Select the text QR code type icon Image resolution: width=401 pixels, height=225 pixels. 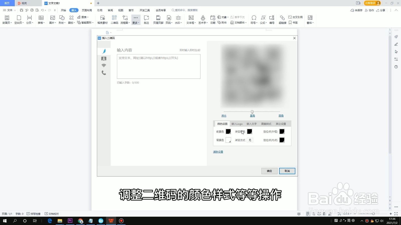coord(104,51)
